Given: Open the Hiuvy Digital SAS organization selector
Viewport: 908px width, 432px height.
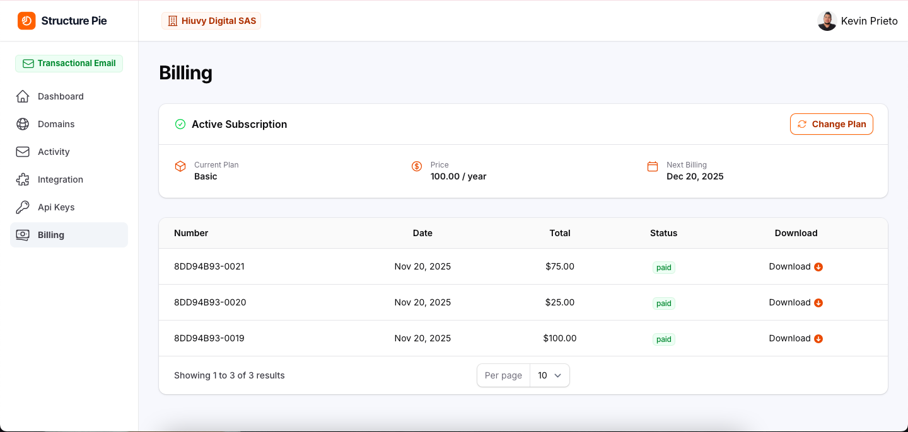Looking at the screenshot, I should [x=211, y=21].
